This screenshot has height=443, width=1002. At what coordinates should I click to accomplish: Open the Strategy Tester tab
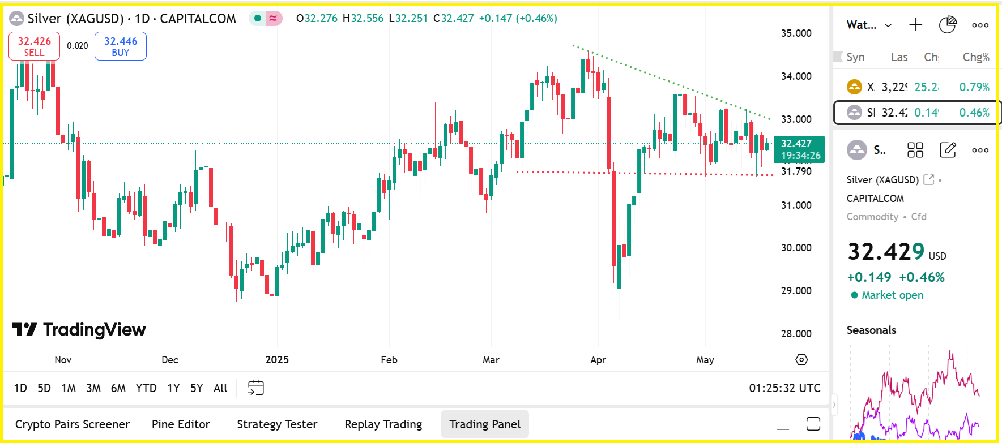click(277, 424)
